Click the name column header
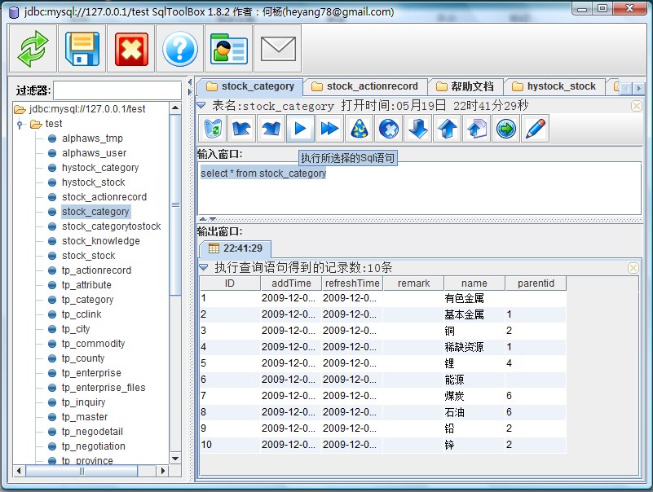 pyautogui.click(x=474, y=283)
